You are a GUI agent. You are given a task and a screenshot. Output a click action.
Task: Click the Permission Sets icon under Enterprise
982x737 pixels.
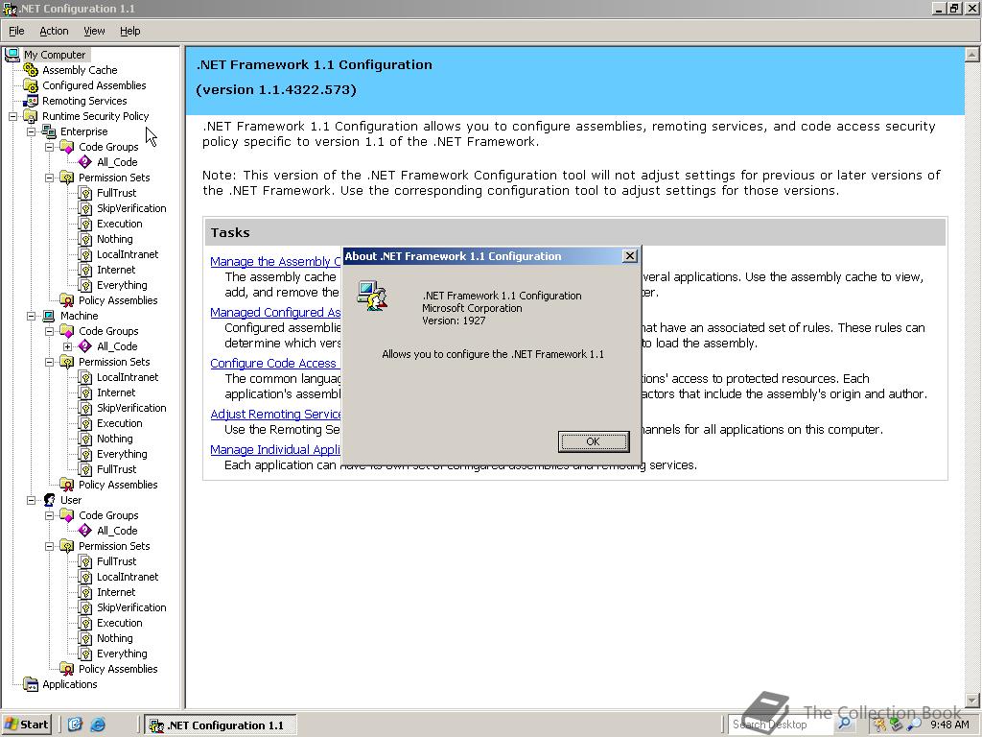click(67, 178)
